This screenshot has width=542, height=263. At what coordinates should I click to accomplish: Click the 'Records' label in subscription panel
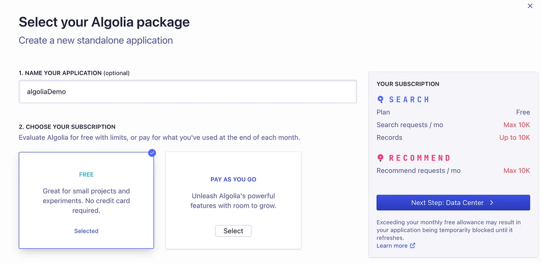pos(389,138)
